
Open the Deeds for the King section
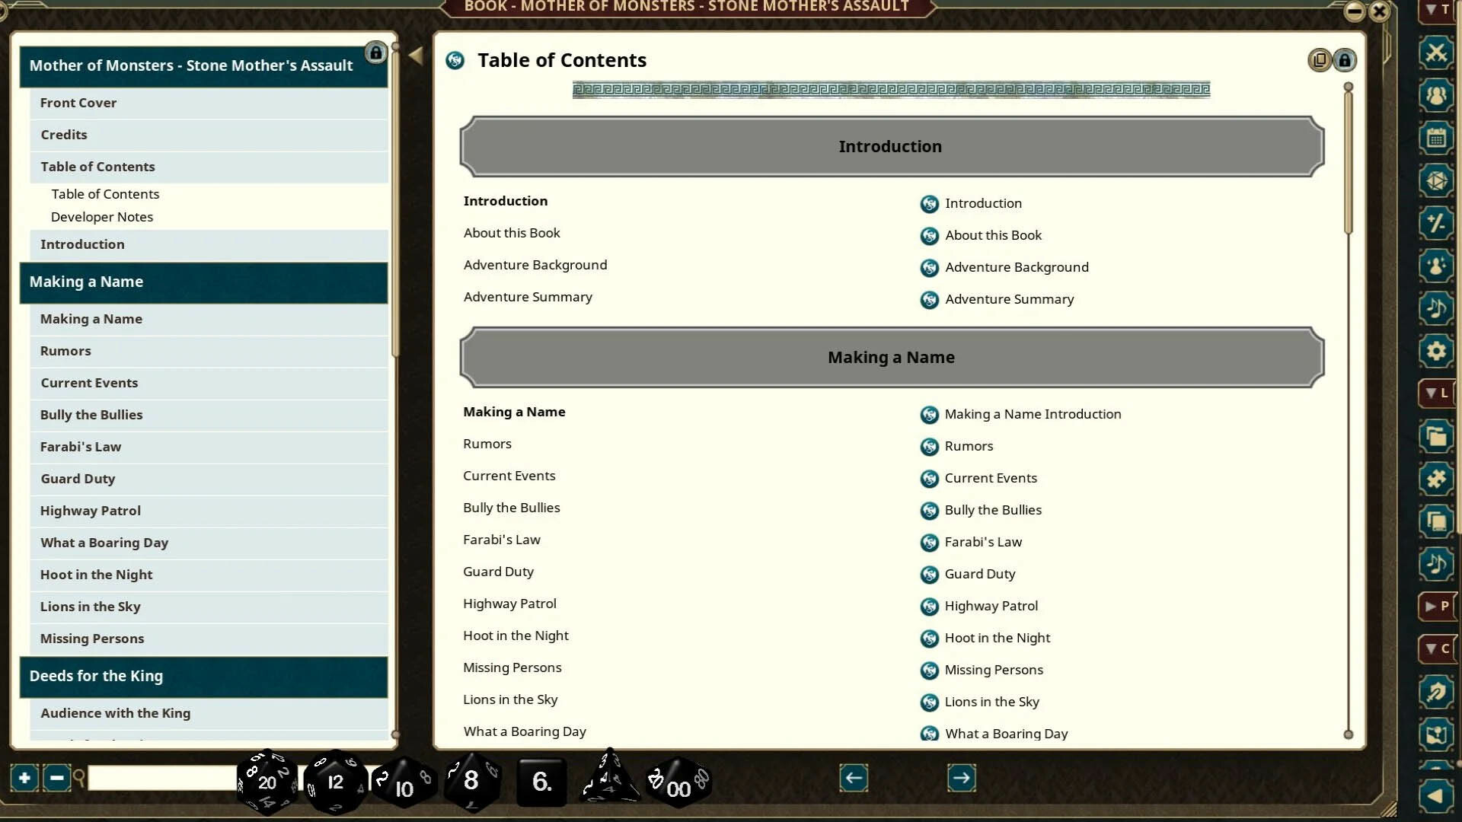[x=96, y=676]
